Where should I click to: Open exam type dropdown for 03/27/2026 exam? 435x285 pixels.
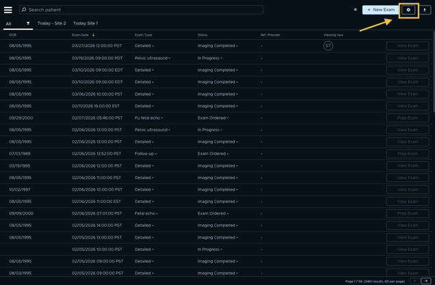pos(144,46)
